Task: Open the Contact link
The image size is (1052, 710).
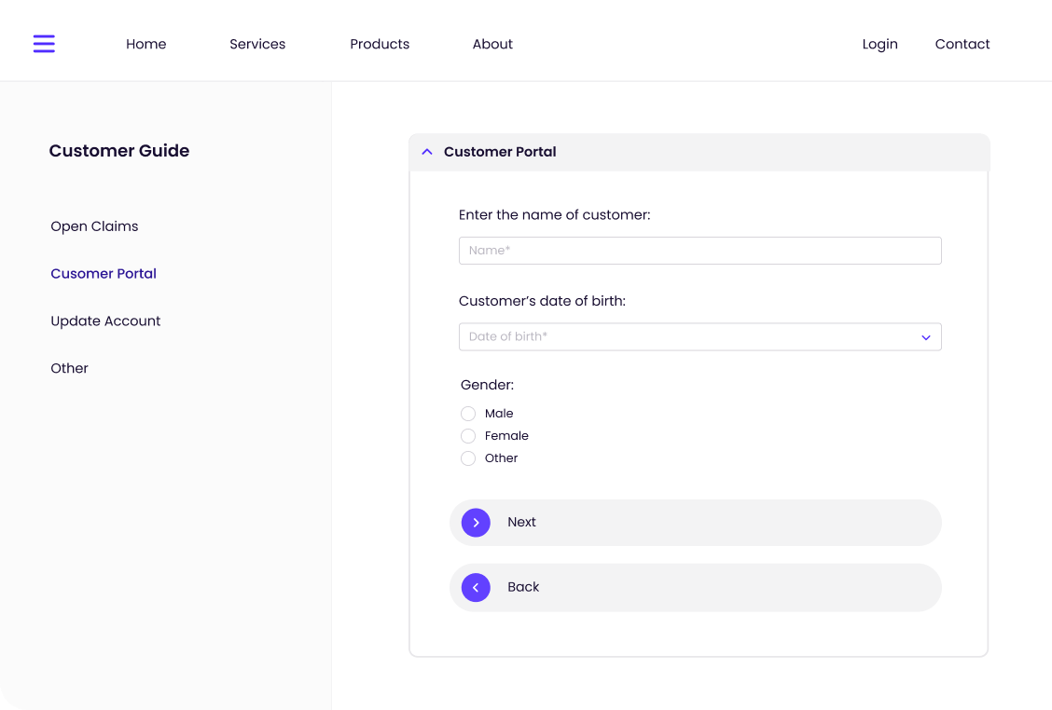Action: (962, 44)
